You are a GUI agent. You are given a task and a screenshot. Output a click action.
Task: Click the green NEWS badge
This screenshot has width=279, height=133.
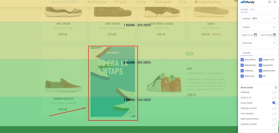[x=190, y=54]
